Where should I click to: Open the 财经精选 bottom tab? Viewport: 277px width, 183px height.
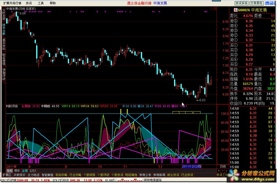(131, 175)
